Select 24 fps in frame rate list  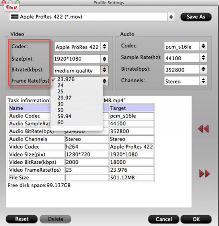coord(76,85)
